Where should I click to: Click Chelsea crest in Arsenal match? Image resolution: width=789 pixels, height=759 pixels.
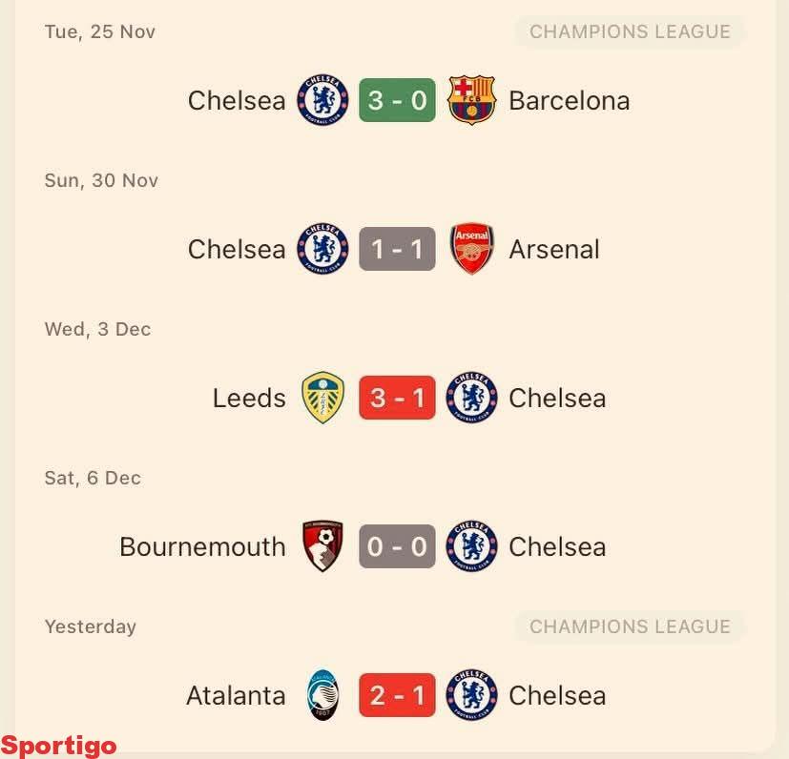point(322,249)
